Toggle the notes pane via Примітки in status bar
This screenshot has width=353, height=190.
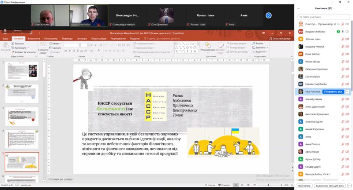click(224, 185)
